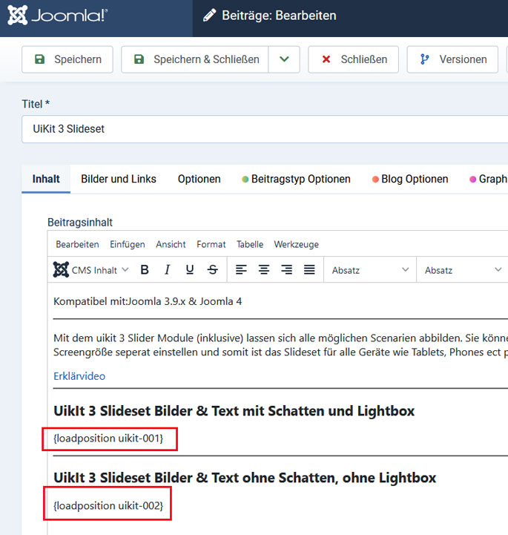Viewport: 508px width, 535px height.
Task: Click the Joomla! logo
Action: coord(58,16)
